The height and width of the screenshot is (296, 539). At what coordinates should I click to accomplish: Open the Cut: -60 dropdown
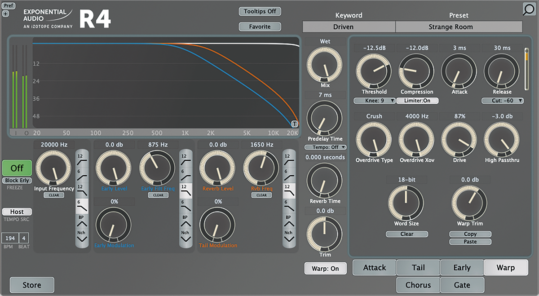pyautogui.click(x=502, y=101)
